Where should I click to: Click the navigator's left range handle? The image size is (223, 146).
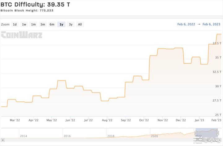point(196,133)
